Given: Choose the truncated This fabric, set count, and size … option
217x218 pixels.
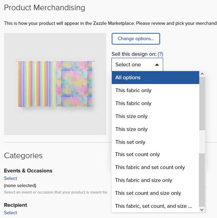Looking at the screenshot, I should [155, 206].
